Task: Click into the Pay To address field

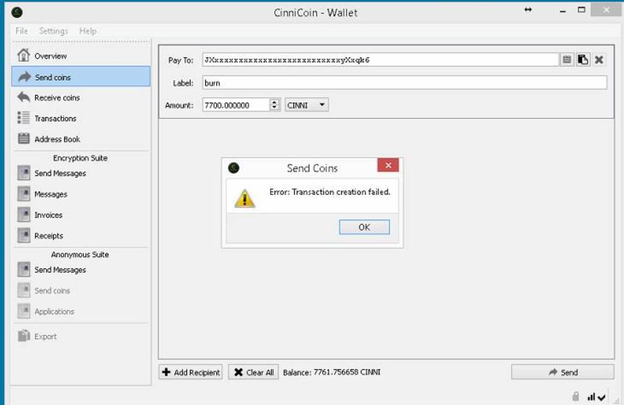Action: (380, 60)
